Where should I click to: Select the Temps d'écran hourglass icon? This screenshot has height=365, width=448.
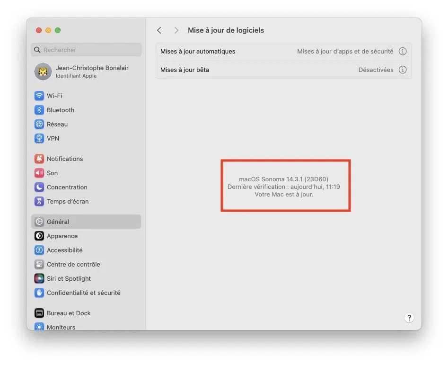pos(39,202)
